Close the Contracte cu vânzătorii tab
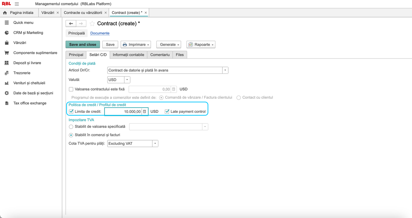This screenshot has height=218, width=412. pos(106,13)
